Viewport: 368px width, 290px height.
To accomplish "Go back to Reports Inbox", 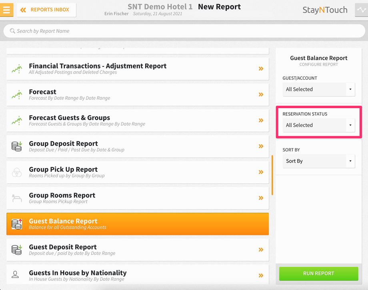I will [x=46, y=10].
